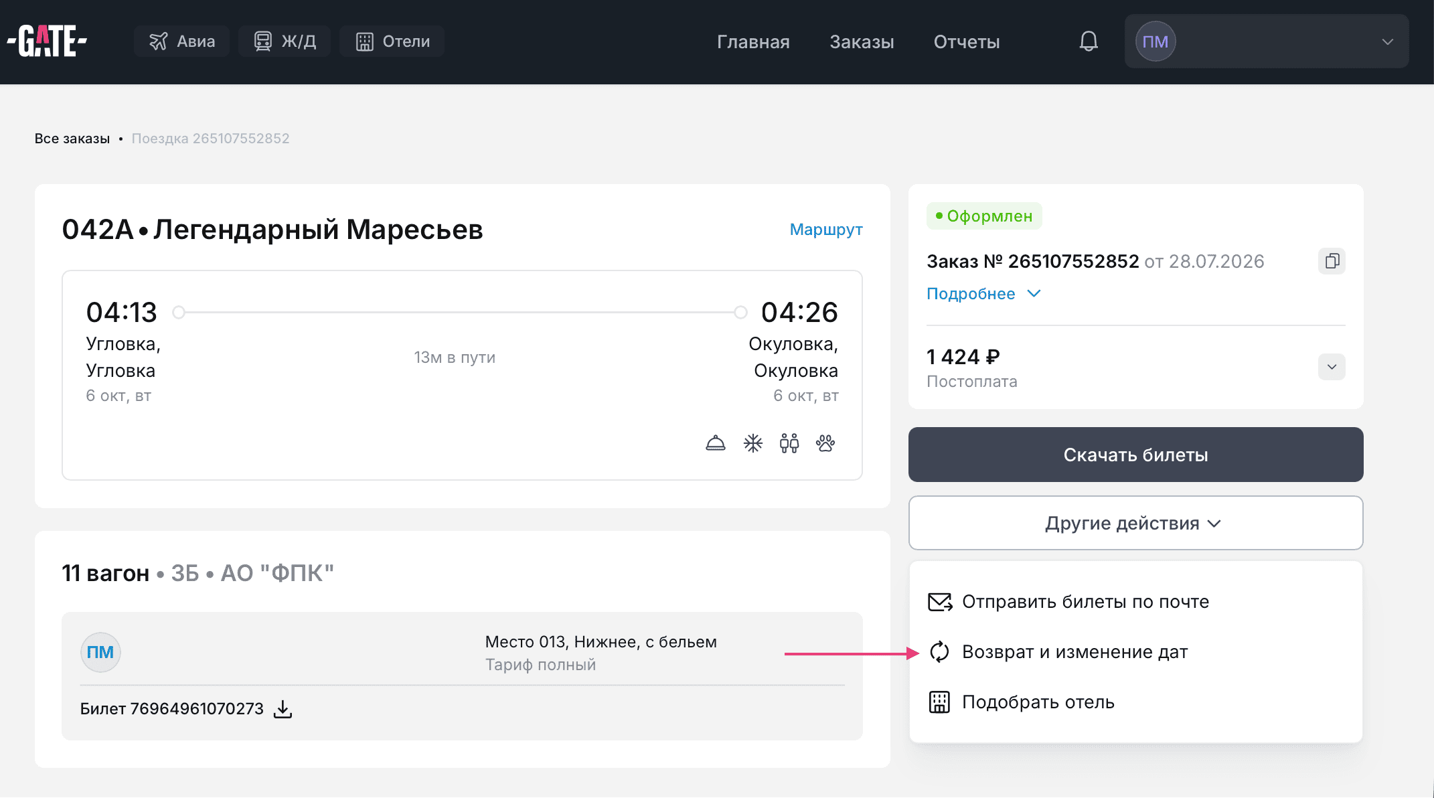Click the food service cloche icon
Viewport: 1434px width, 798px height.
click(716, 443)
